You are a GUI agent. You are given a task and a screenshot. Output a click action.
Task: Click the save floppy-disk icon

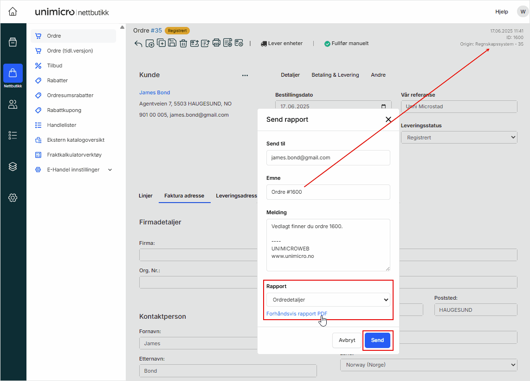[172, 43]
